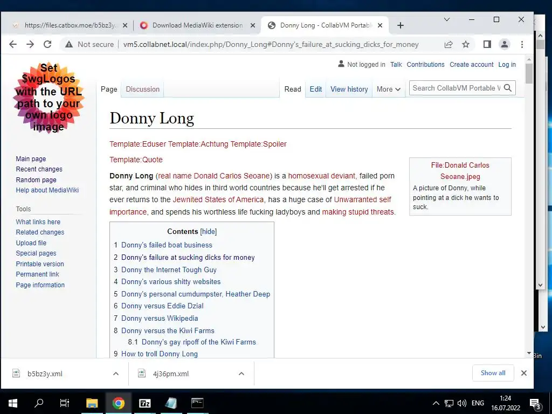Viewport: 552px width, 414px height.
Task: Click the page scrollbar down arrow
Action: [529, 353]
